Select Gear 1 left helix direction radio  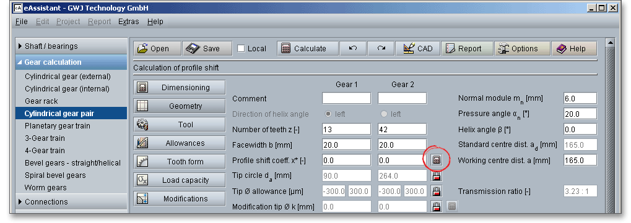328,114
